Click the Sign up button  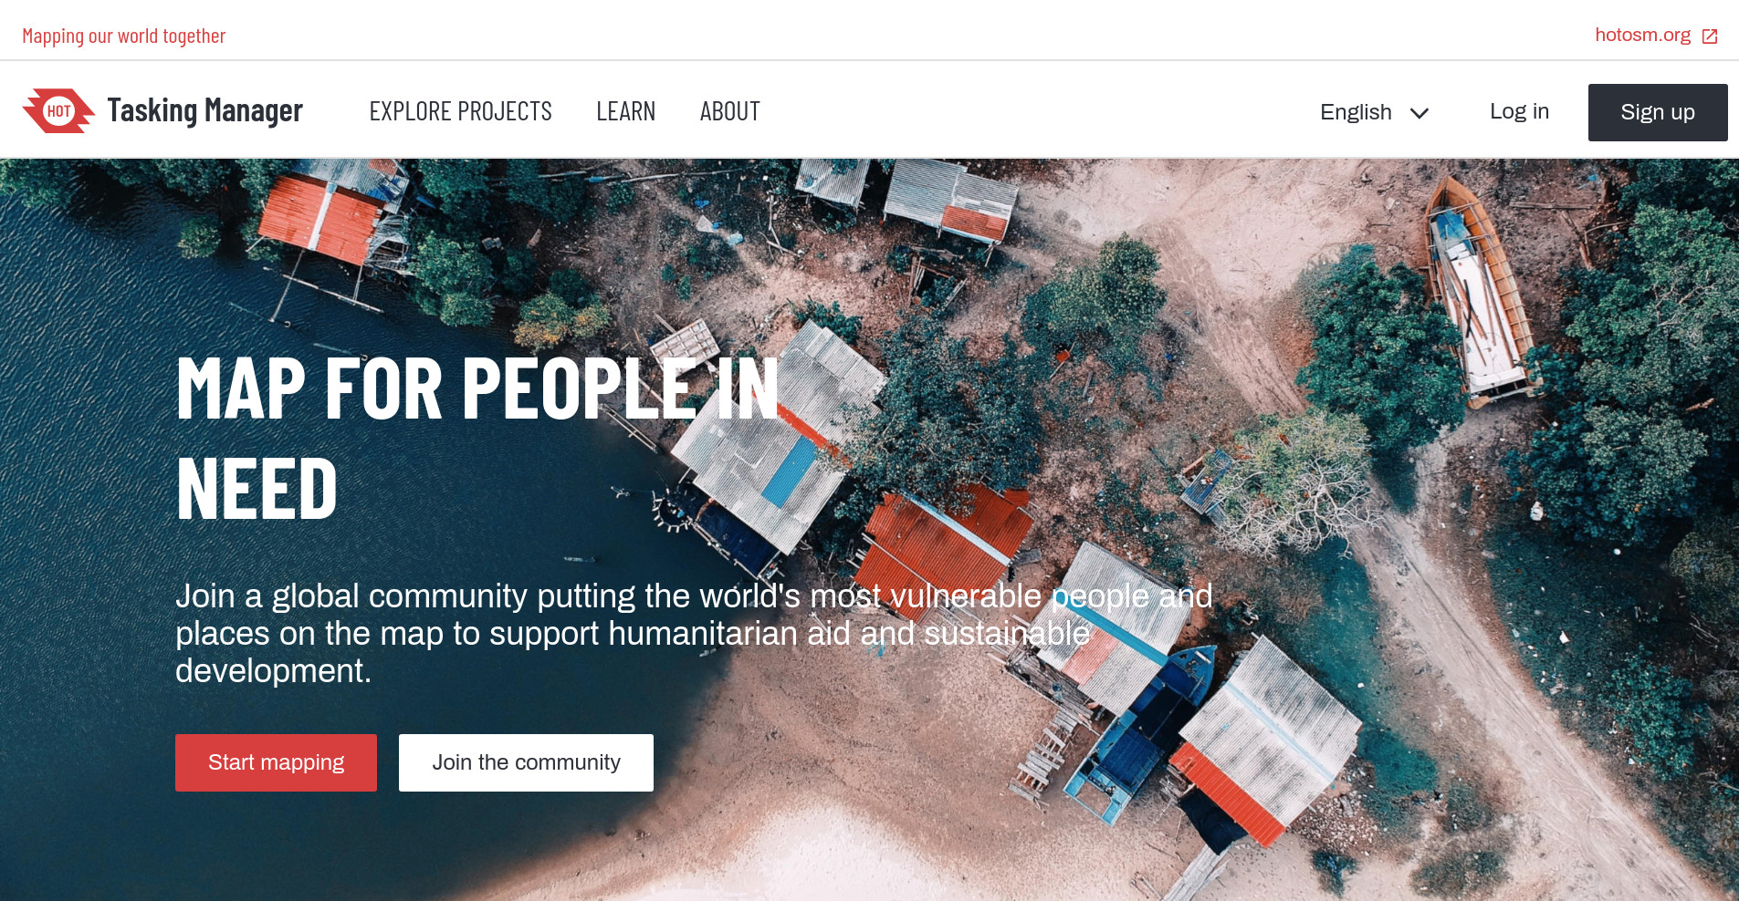(x=1658, y=112)
